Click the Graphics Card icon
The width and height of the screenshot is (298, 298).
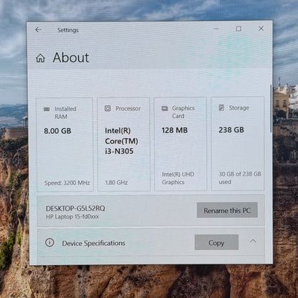165,109
